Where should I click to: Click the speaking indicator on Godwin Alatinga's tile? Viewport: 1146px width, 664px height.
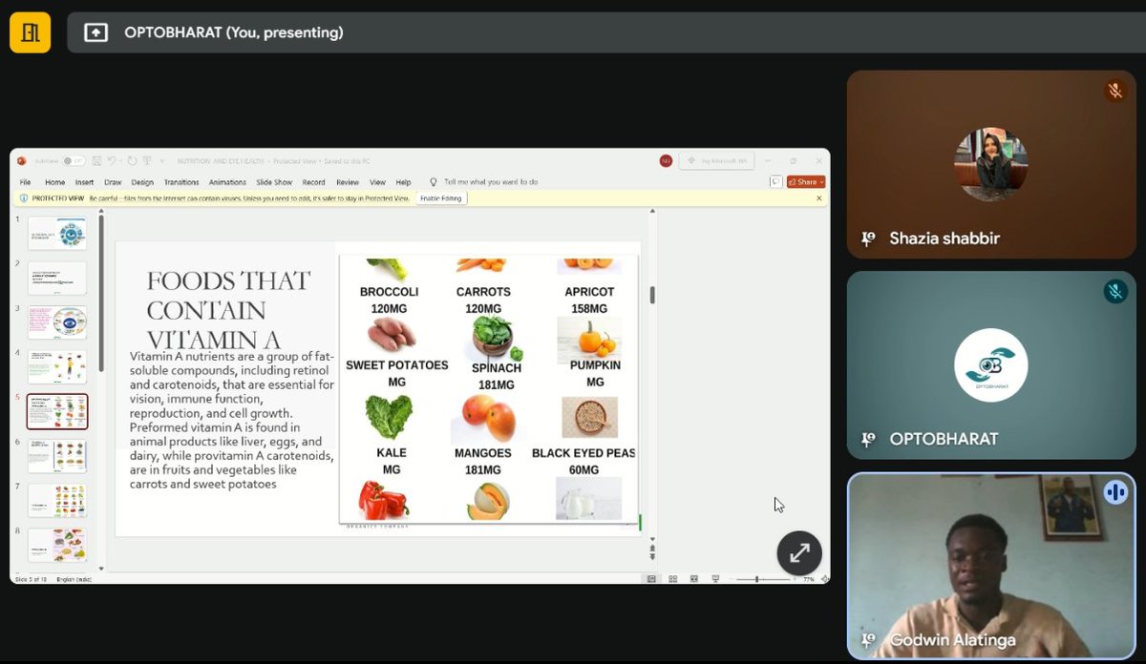tap(1114, 492)
